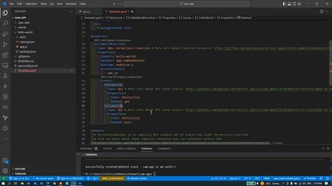The height and width of the screenshot is (186, 332).
Task: Open the Remote Explorer view
Action: (5, 66)
